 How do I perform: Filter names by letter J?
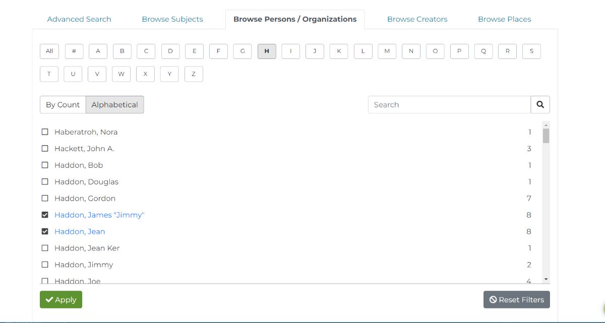pos(315,51)
